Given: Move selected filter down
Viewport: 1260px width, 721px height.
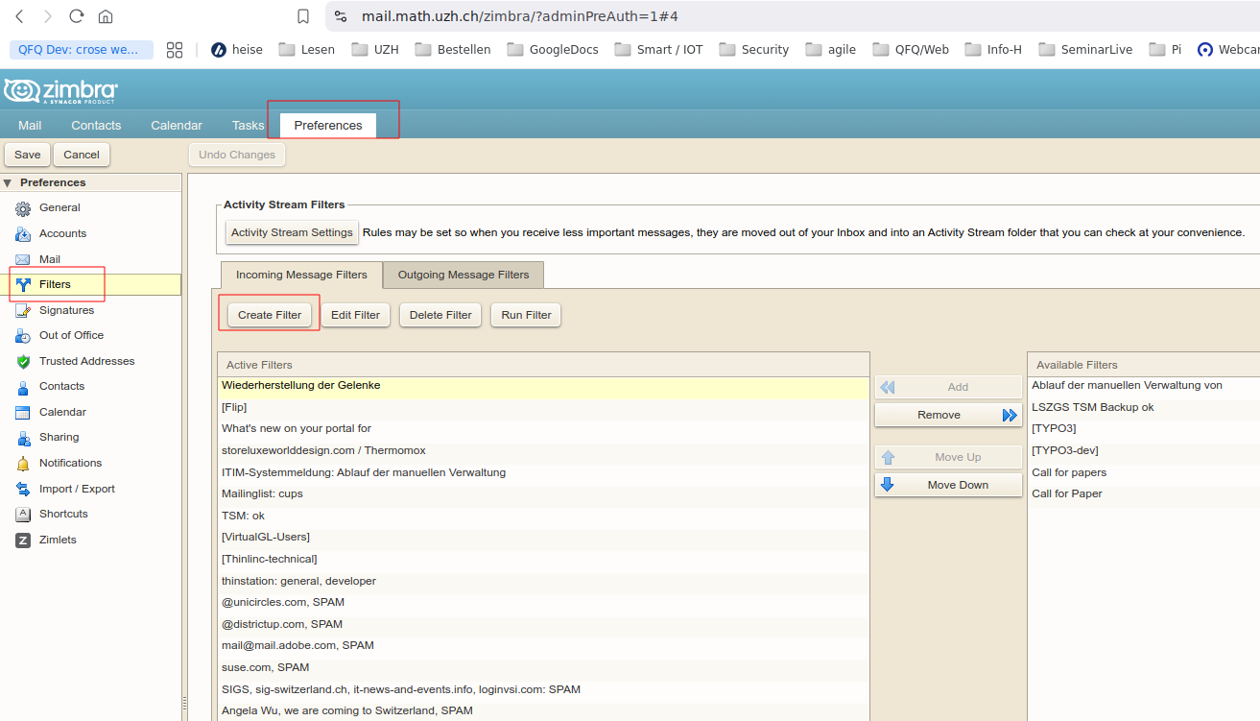Looking at the screenshot, I should tap(948, 485).
